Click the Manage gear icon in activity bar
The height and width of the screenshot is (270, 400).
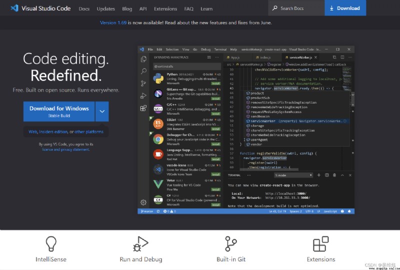point(143,202)
